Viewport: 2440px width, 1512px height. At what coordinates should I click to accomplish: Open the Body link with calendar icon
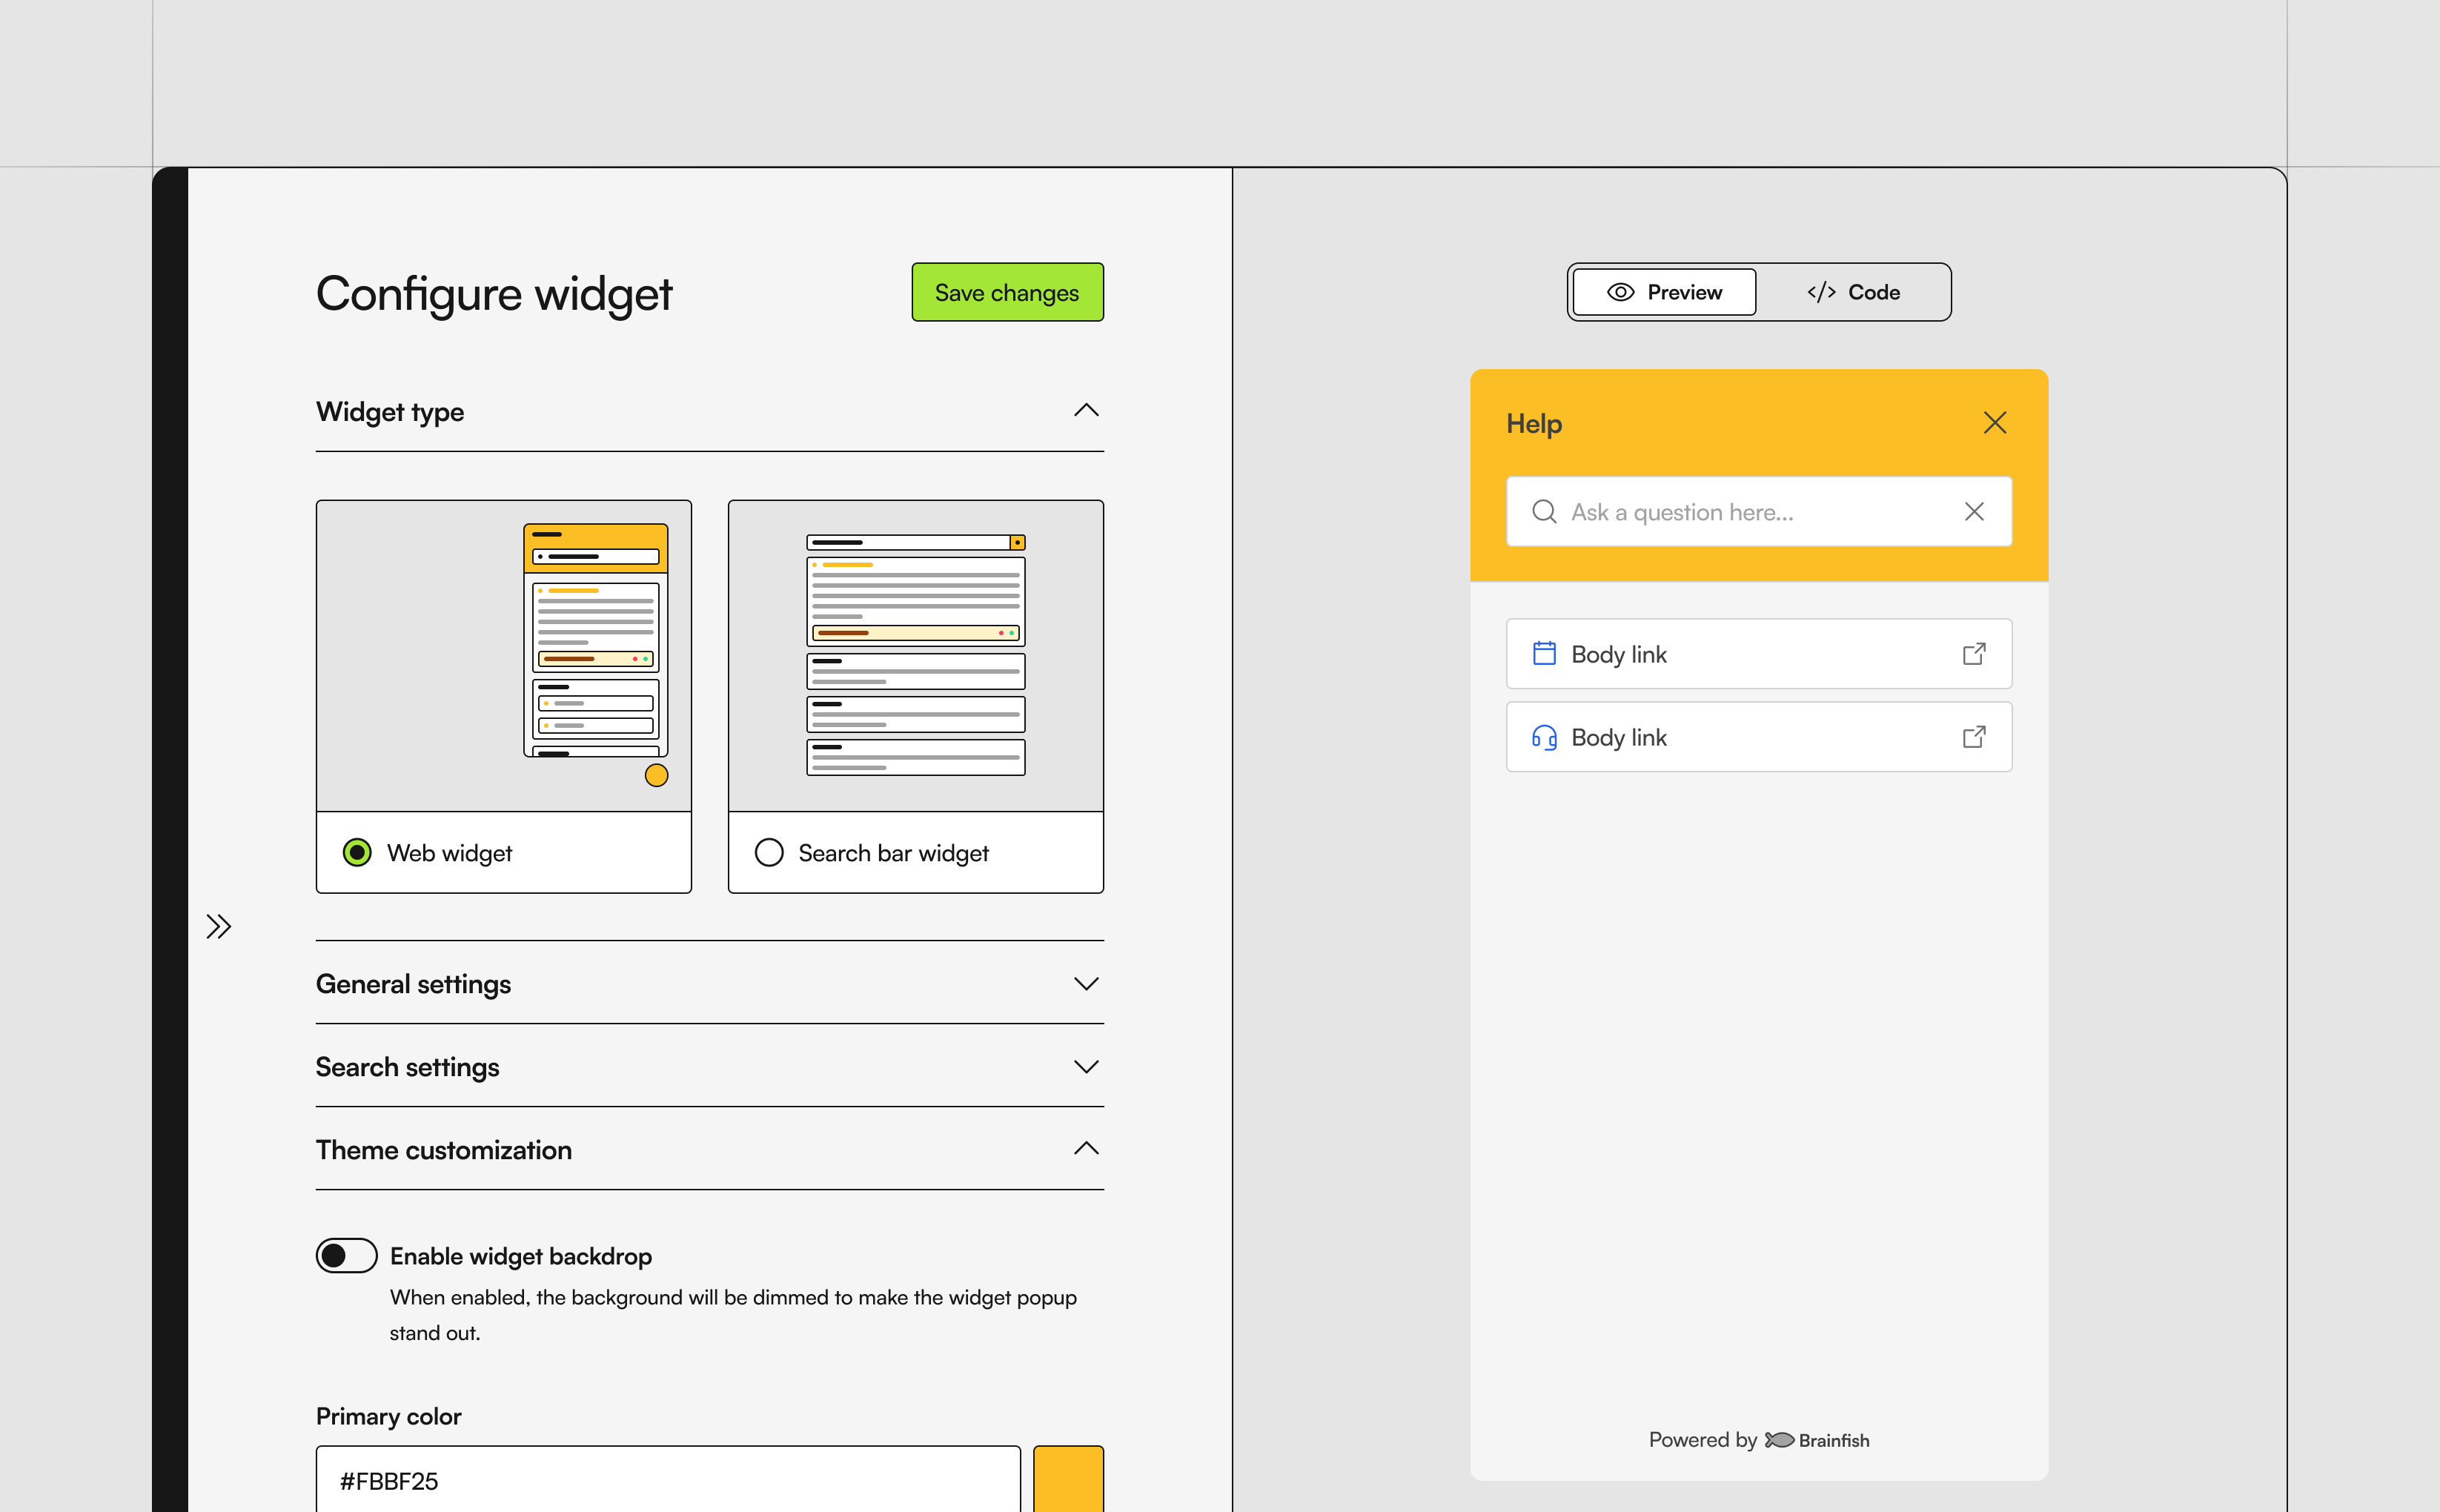pyautogui.click(x=1759, y=654)
